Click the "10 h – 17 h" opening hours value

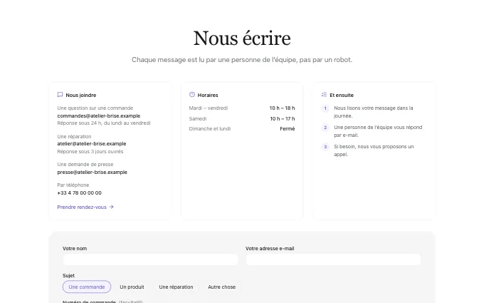(x=283, y=119)
